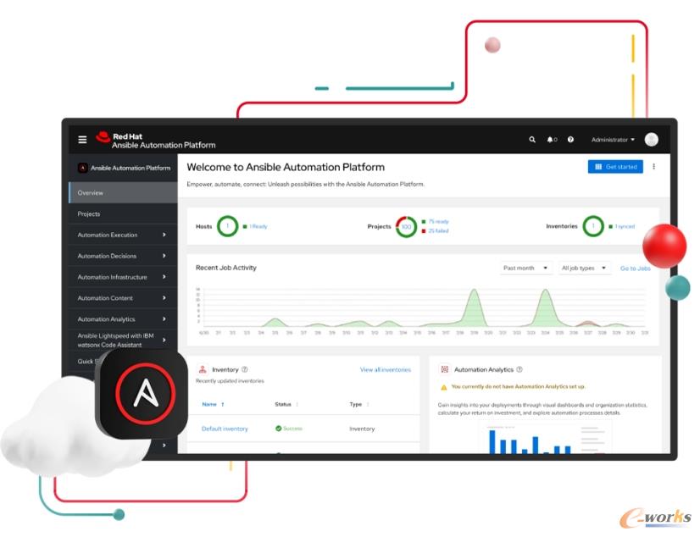This screenshot has height=537, width=700.
Task: Open the kebab menu beside Get started
Action: [x=653, y=167]
